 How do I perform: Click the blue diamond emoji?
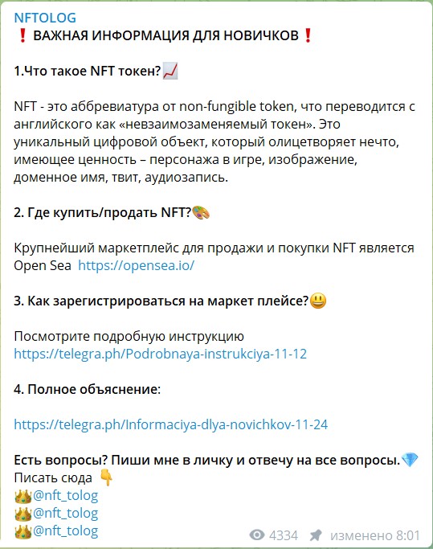[x=410, y=460]
